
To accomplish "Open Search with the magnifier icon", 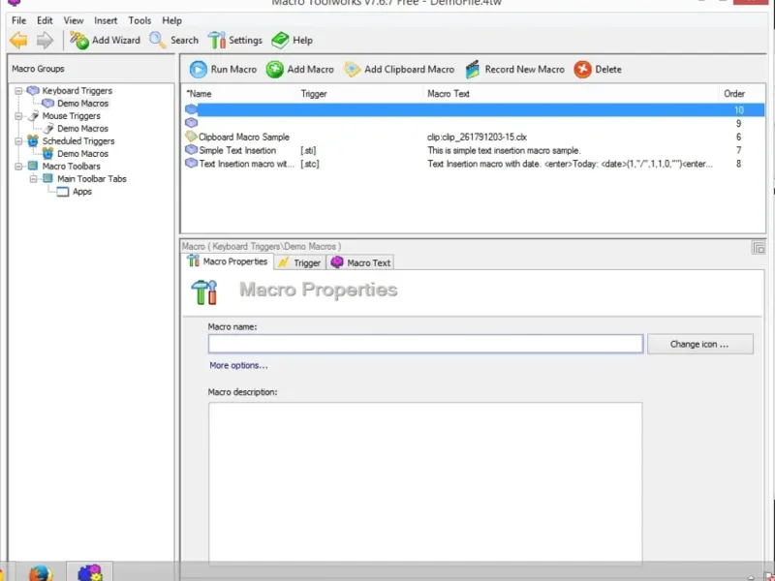I will [x=158, y=40].
